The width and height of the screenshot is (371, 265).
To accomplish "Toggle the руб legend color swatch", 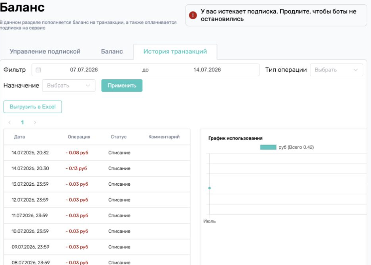I will tap(268, 147).
